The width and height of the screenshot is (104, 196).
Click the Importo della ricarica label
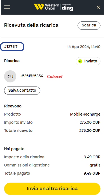[24, 157]
